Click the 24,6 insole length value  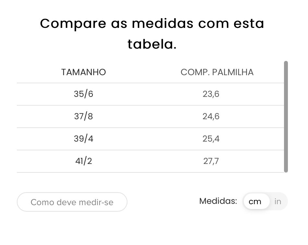pyautogui.click(x=211, y=116)
